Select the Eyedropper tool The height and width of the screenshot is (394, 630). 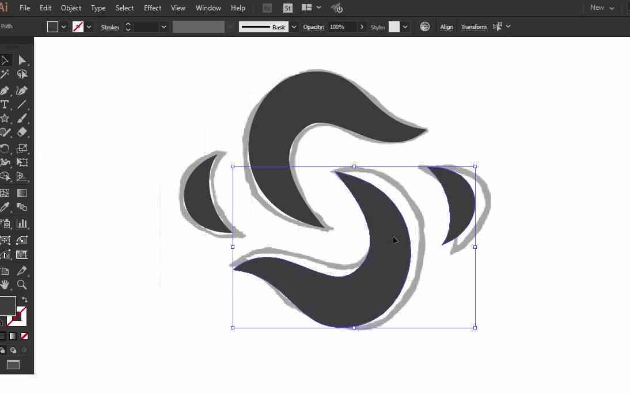tap(5, 207)
